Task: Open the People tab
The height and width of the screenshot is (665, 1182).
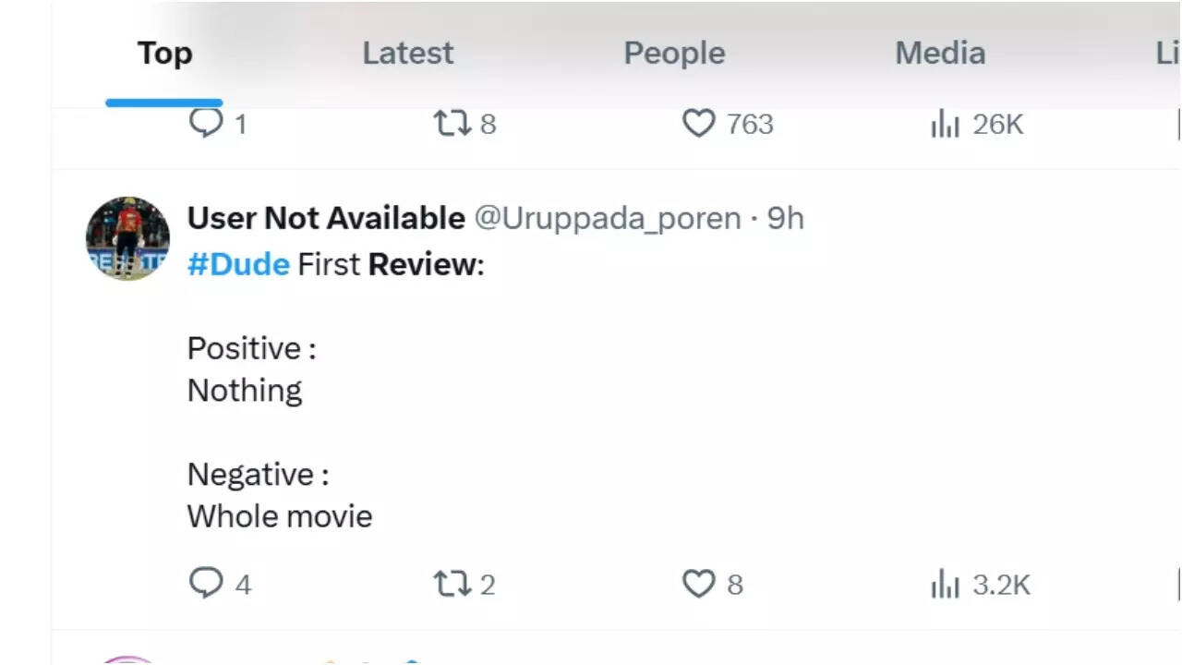Action: click(674, 54)
